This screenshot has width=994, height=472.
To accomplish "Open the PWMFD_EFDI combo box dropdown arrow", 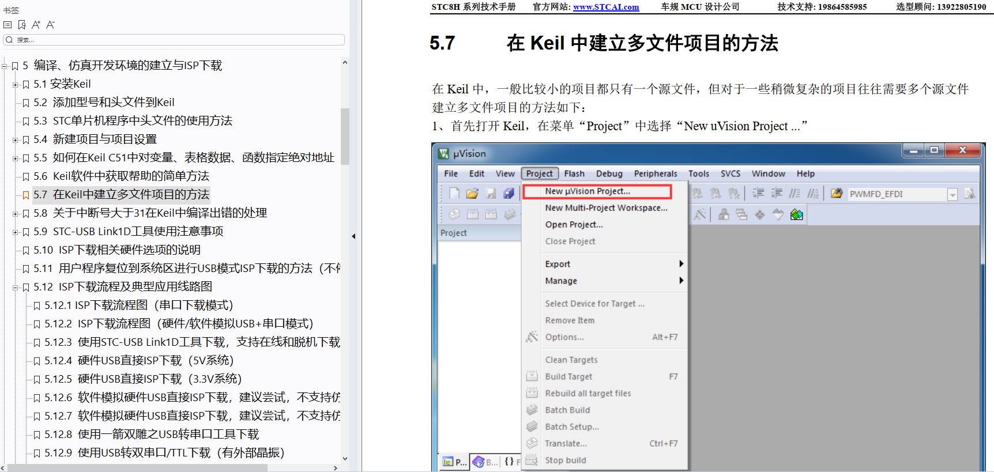I will pyautogui.click(x=952, y=194).
